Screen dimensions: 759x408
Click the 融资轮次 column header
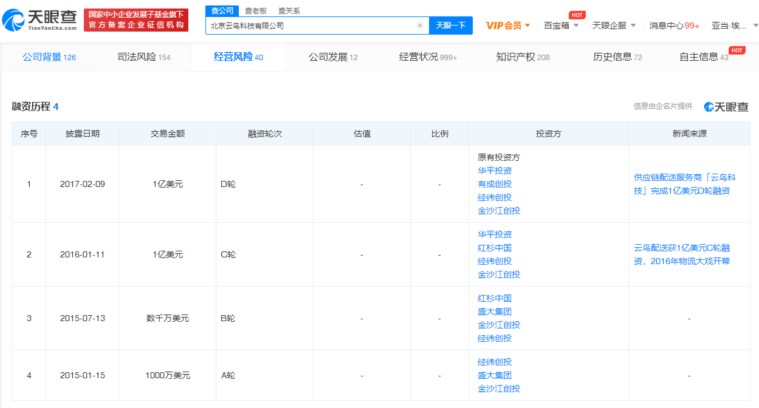[265, 134]
